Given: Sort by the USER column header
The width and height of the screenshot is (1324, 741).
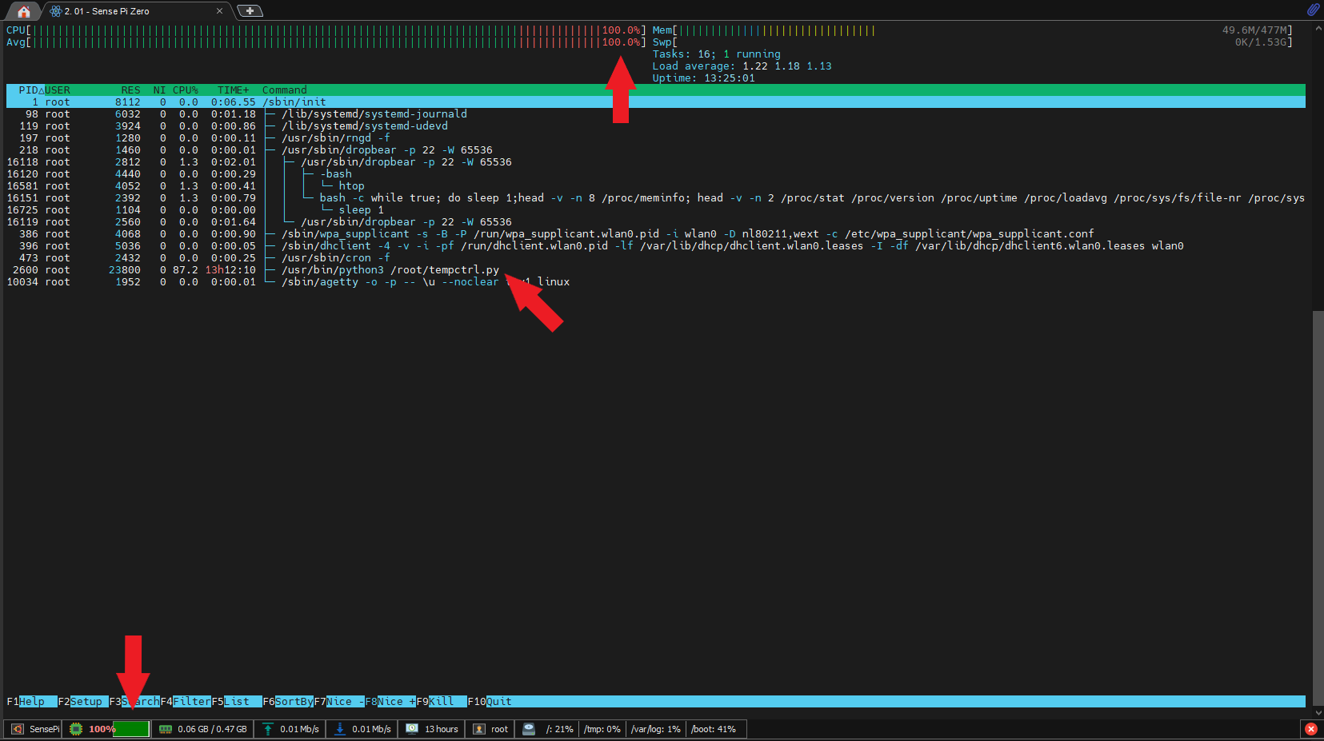Looking at the screenshot, I should pos(58,90).
